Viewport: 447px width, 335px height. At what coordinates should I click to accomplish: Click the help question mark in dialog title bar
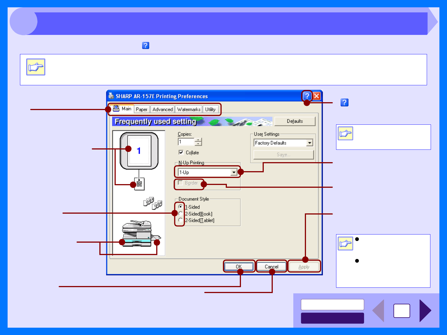tap(307, 96)
